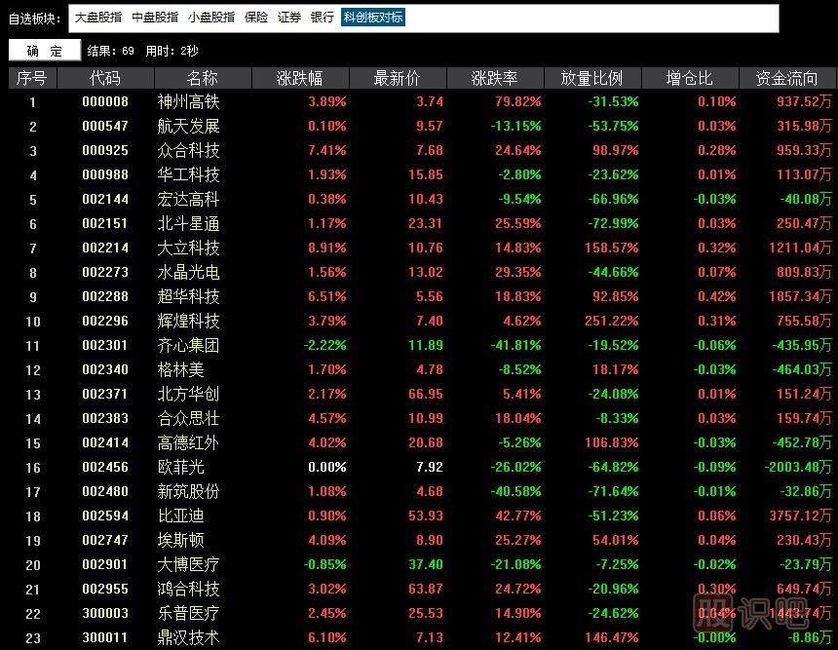The height and width of the screenshot is (650, 838).
Task: Click the 代码 column header
Action: pyautogui.click(x=105, y=78)
